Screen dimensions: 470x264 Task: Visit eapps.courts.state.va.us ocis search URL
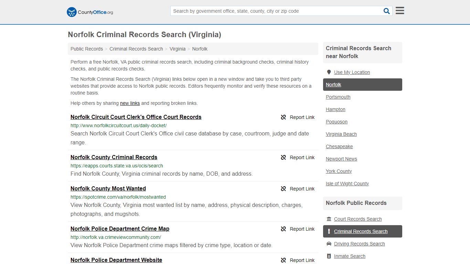[x=117, y=166]
